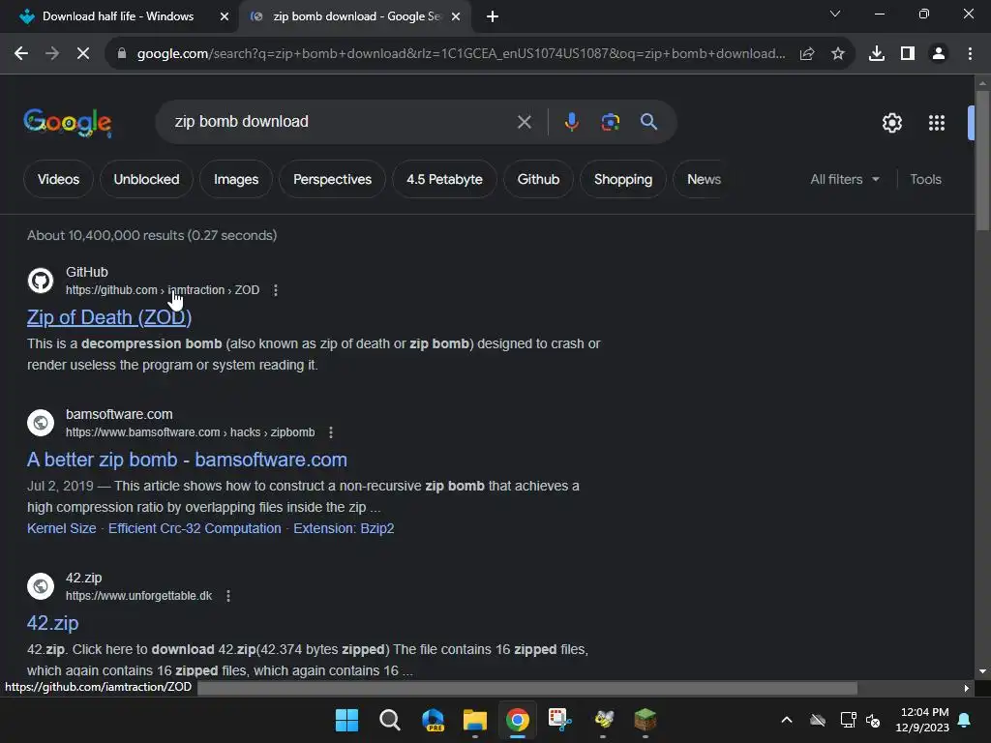Open more options for bamsoftware result
The image size is (991, 743).
click(x=331, y=432)
